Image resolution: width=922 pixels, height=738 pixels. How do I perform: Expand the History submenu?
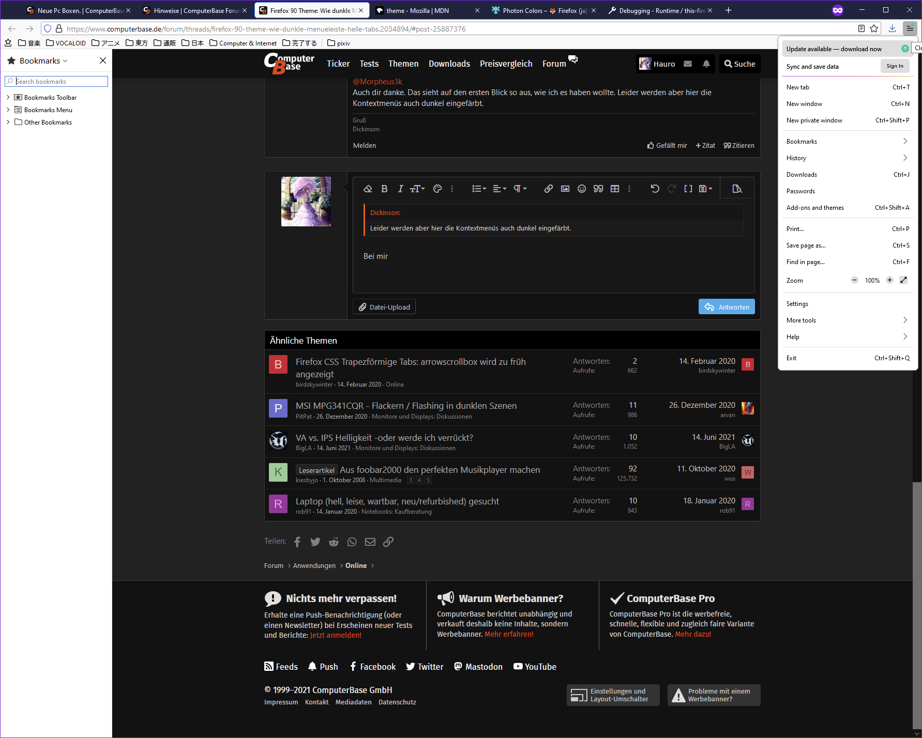point(848,158)
